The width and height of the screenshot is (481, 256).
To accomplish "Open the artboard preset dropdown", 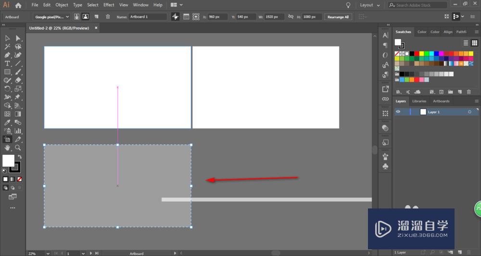I will [51, 17].
